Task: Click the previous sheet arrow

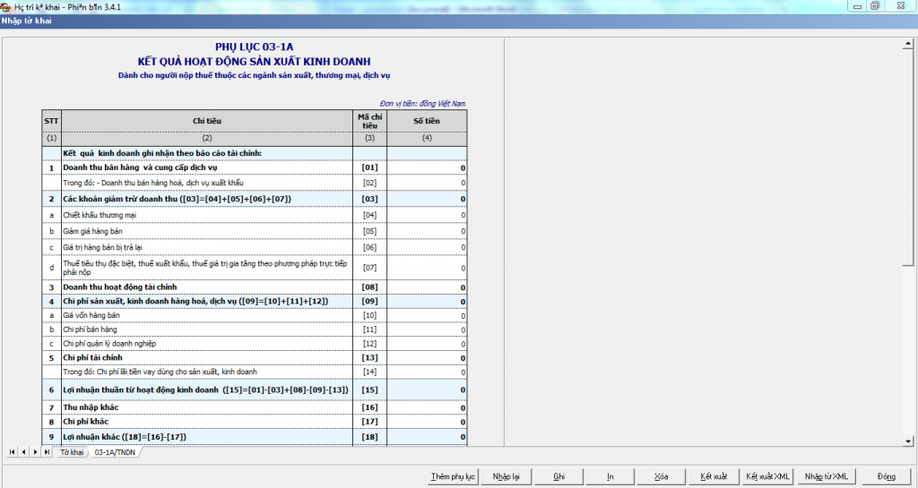Action: [23, 452]
